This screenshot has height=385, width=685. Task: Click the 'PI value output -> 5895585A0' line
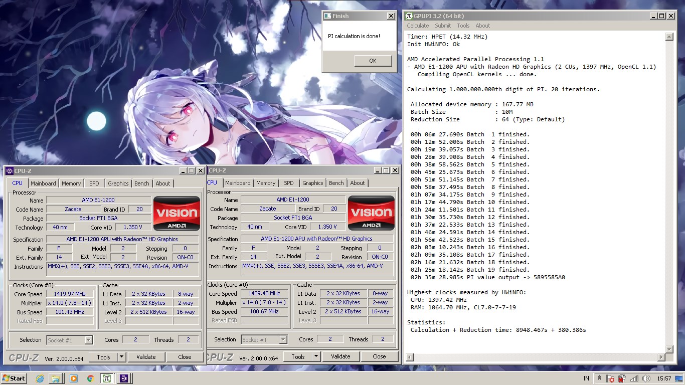tap(487, 277)
